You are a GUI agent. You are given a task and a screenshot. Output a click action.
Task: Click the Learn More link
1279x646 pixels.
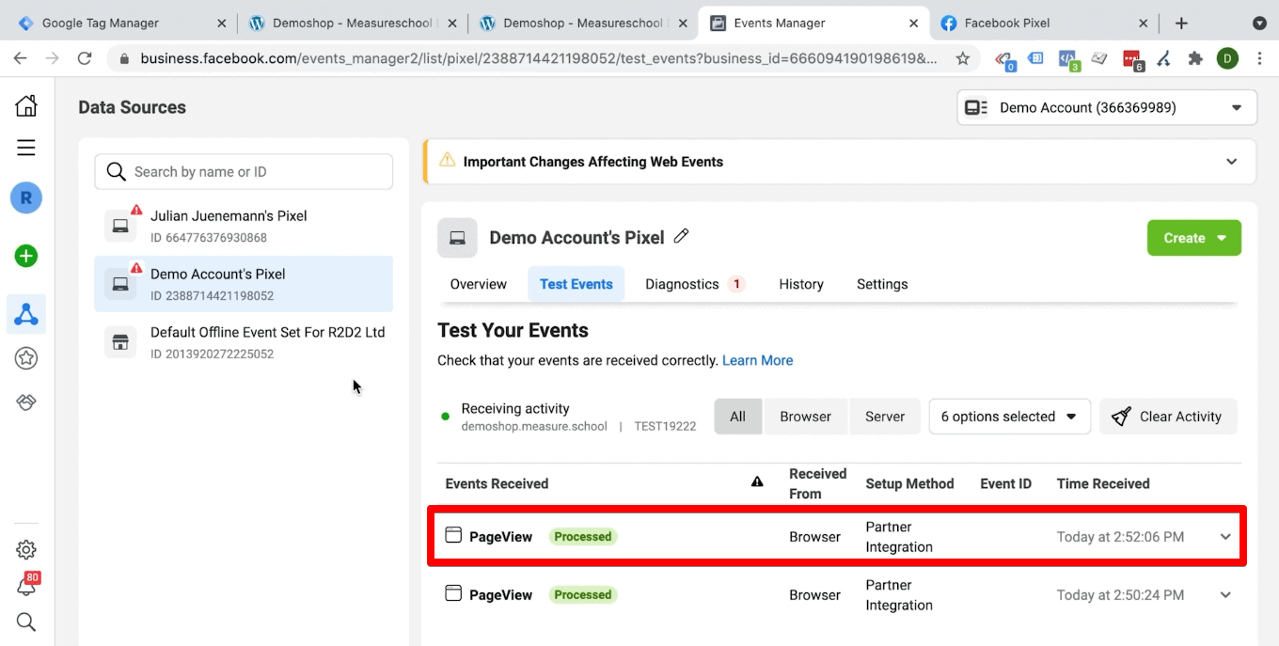click(757, 360)
